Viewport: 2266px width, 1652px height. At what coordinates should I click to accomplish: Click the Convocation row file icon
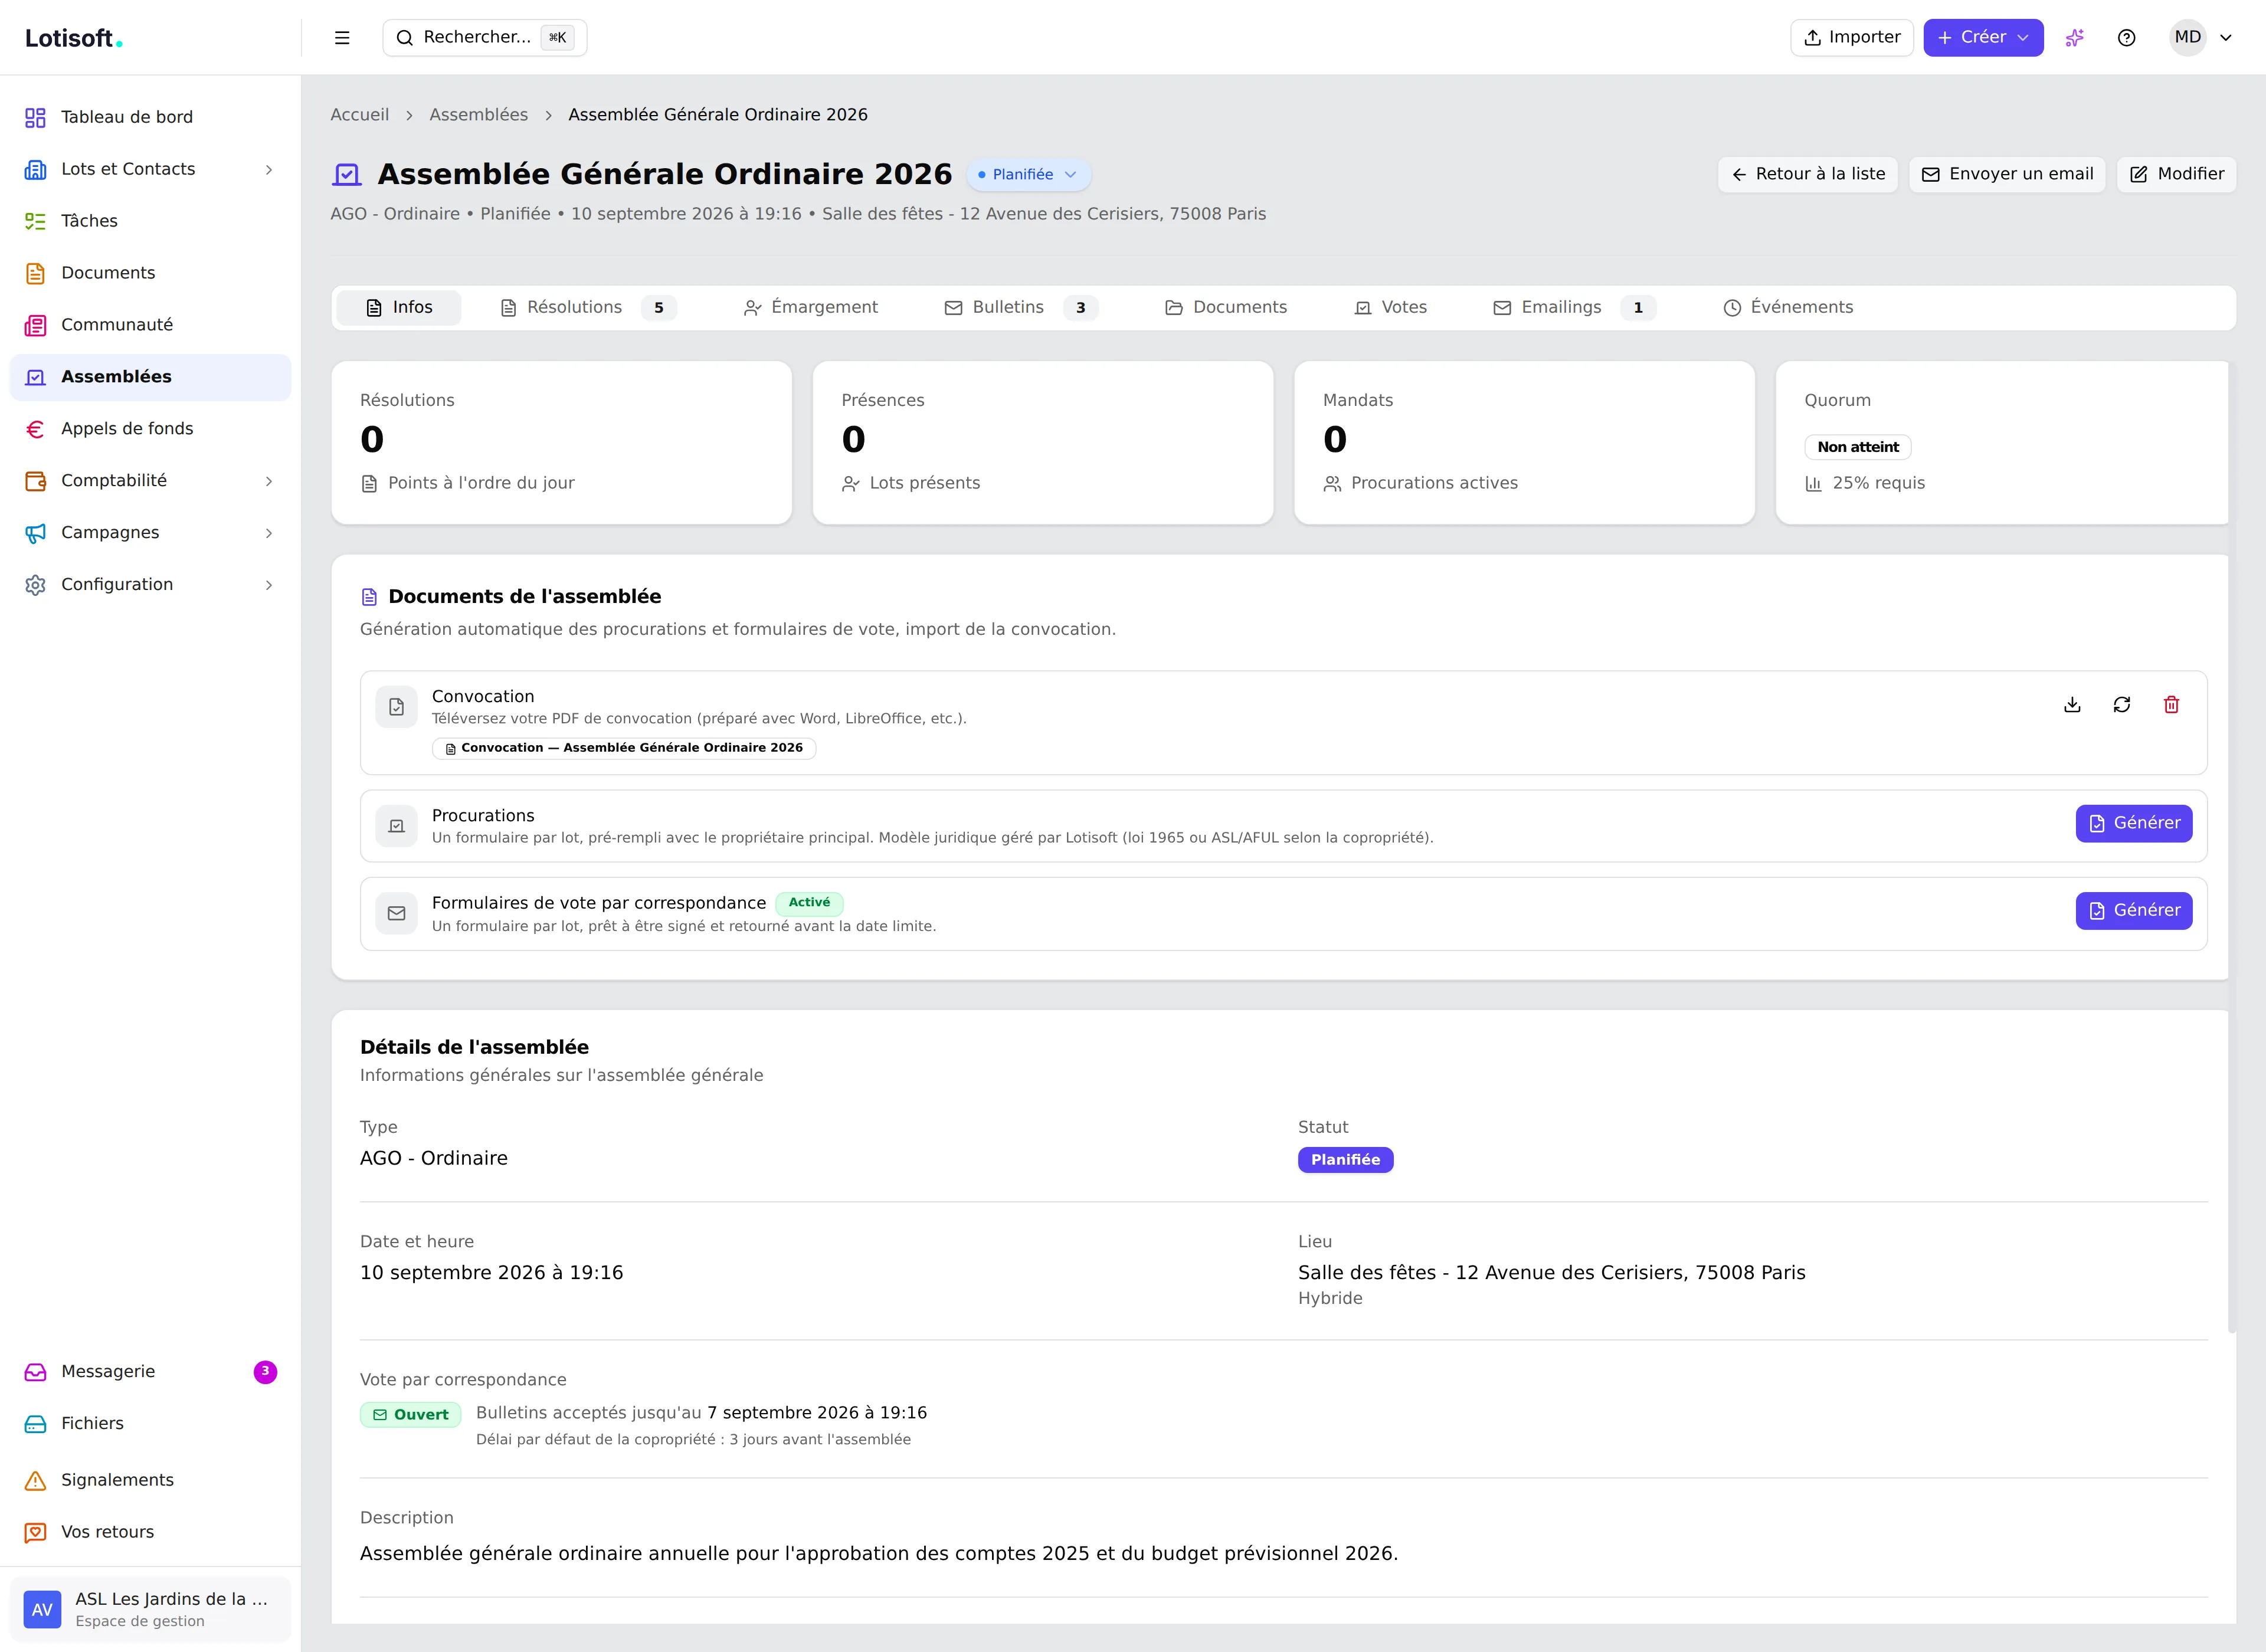click(396, 707)
